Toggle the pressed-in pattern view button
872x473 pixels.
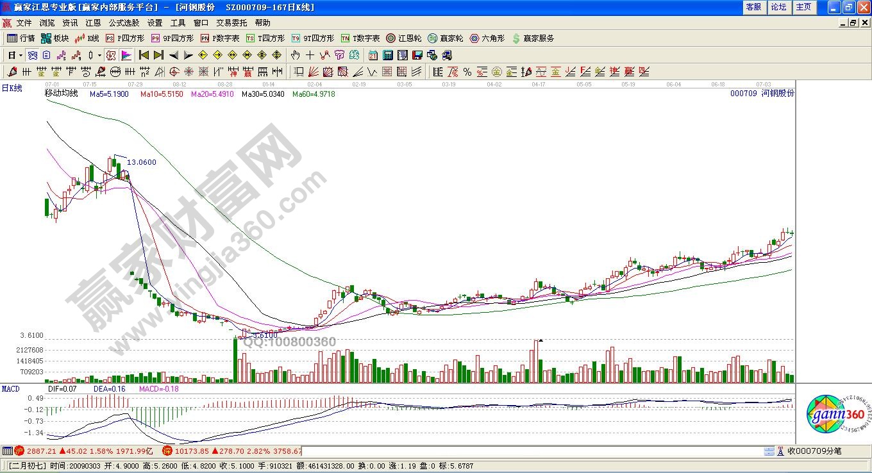[32, 55]
